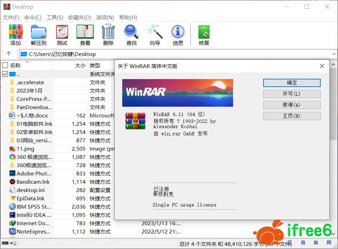Click the up-one-level arrow button
Screen dimensions: 338x249
[x=9, y=54]
